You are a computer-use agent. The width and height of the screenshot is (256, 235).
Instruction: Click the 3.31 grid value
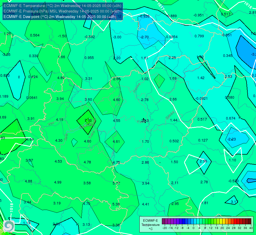[89, 79]
